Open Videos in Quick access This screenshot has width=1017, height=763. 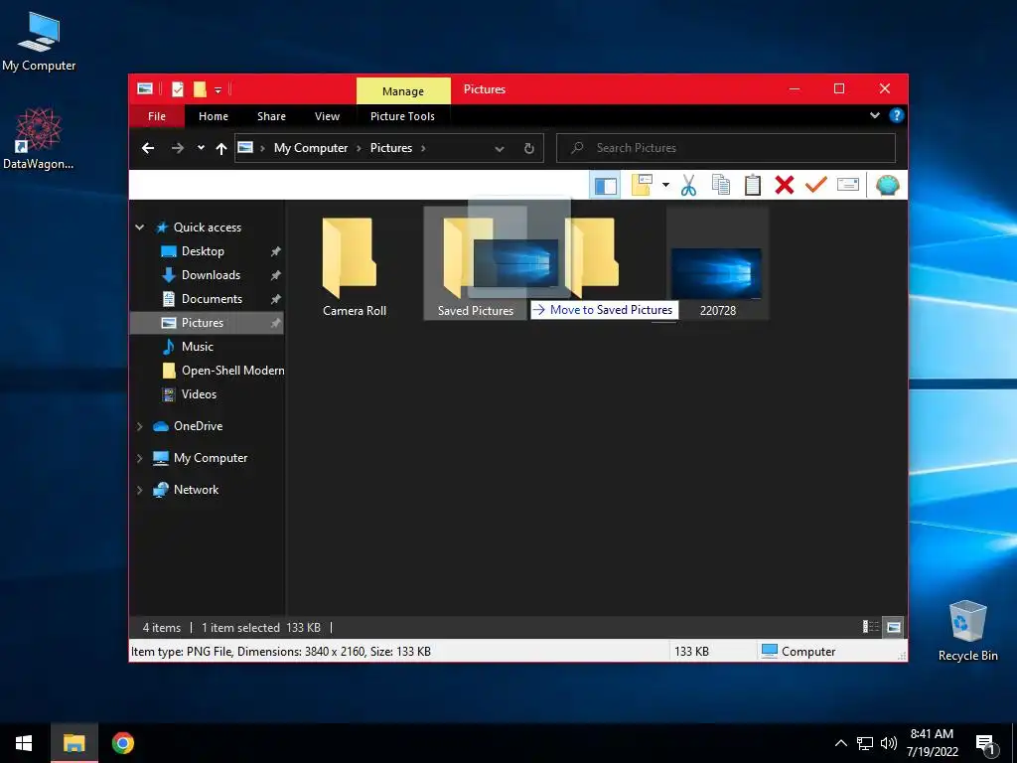point(199,394)
